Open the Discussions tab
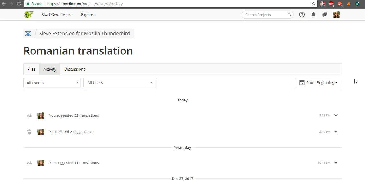The image size is (365, 187). point(75,69)
